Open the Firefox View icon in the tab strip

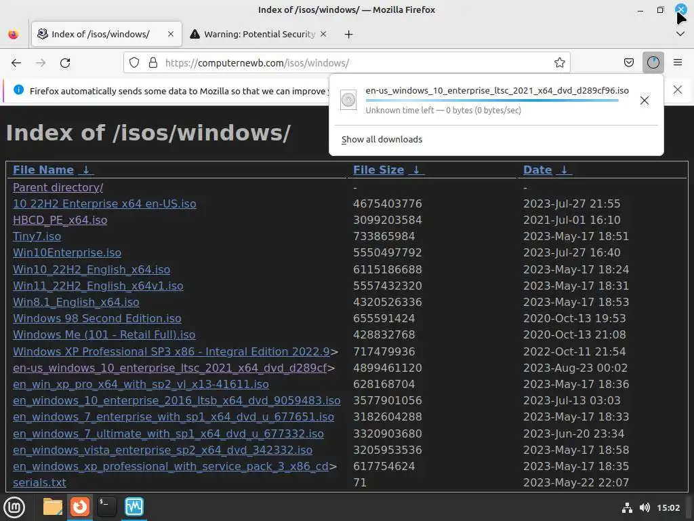click(x=14, y=35)
